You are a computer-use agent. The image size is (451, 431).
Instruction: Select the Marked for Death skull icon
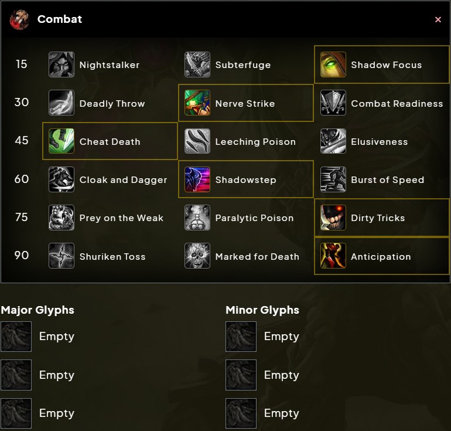(x=197, y=256)
